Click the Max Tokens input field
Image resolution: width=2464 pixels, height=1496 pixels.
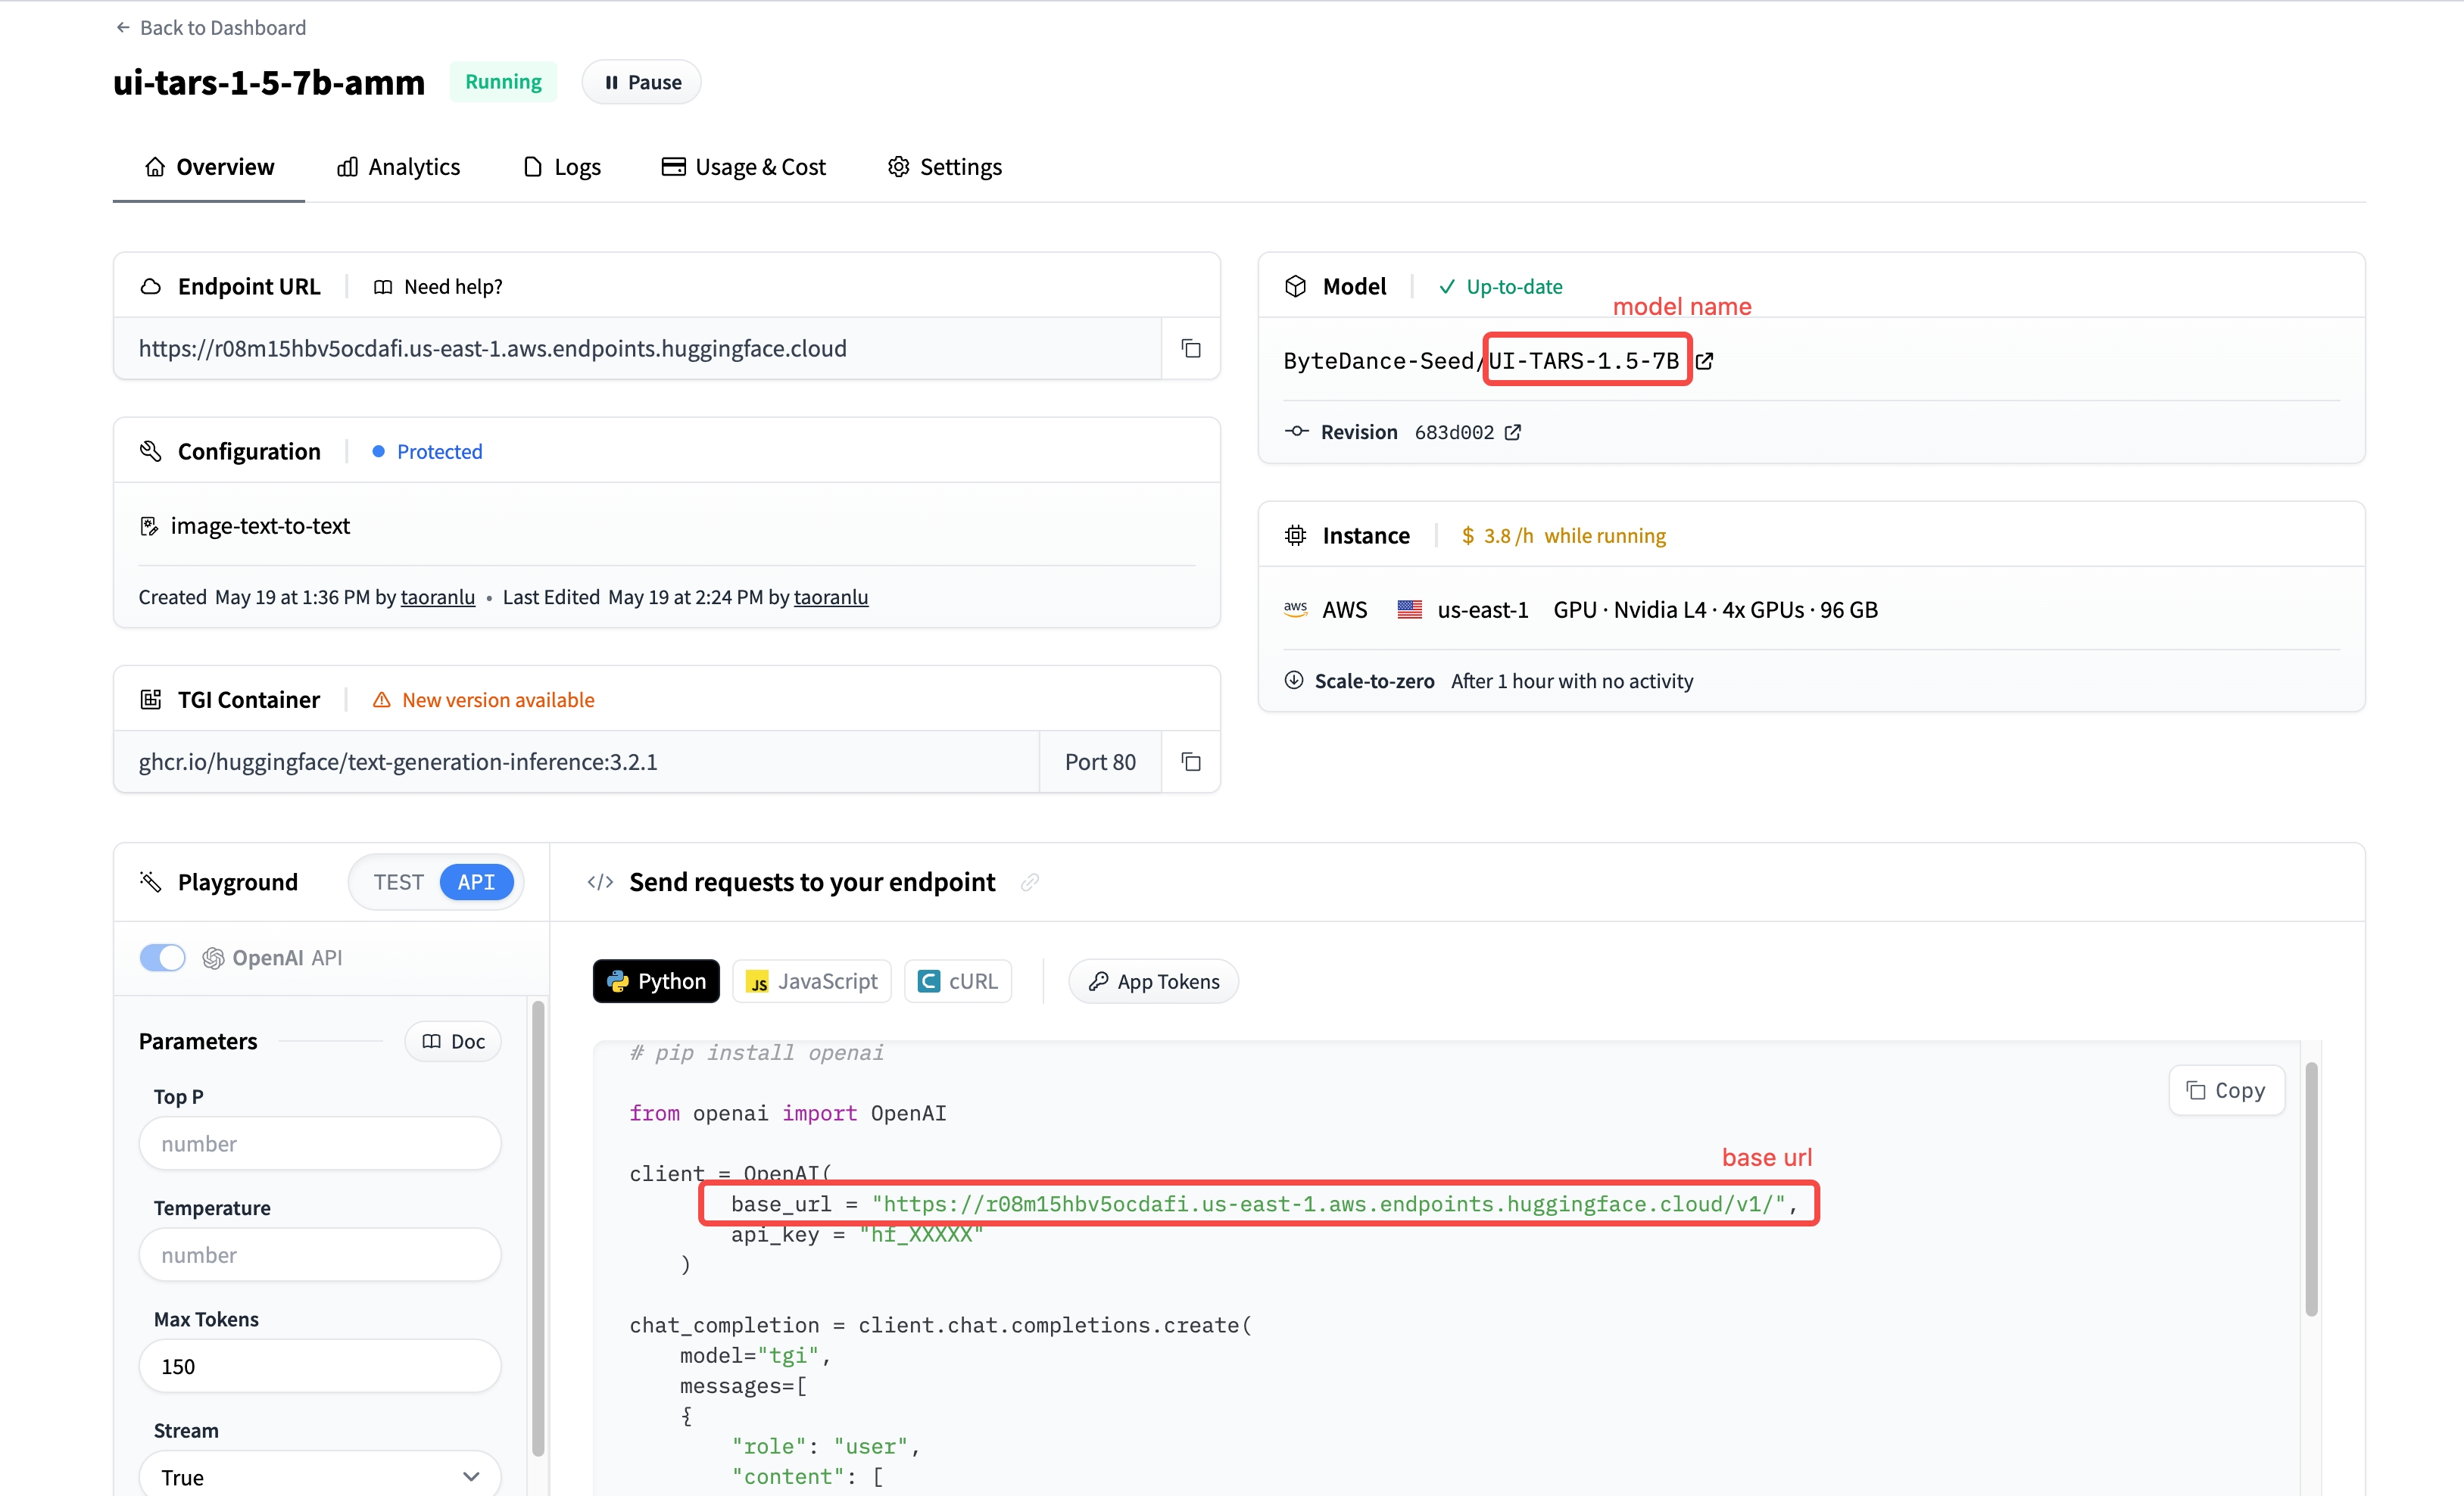coord(319,1366)
